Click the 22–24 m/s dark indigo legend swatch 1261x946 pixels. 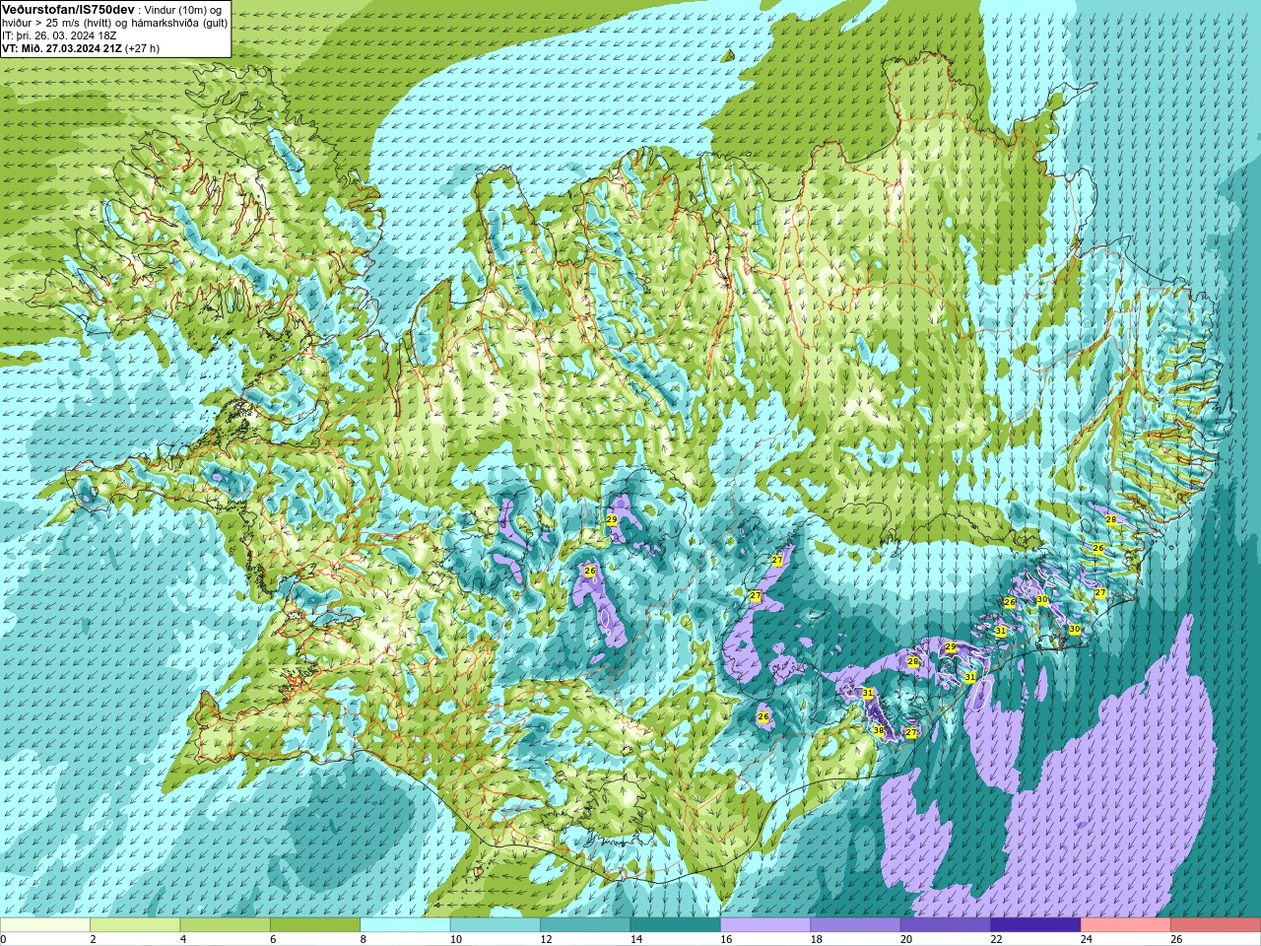click(x=1035, y=925)
